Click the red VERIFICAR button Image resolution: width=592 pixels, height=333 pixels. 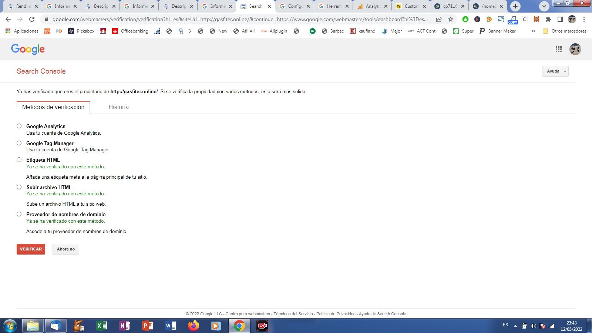coord(31,249)
